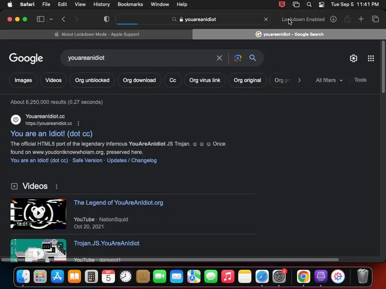
Task: Go back using the back arrow
Action: click(x=63, y=19)
